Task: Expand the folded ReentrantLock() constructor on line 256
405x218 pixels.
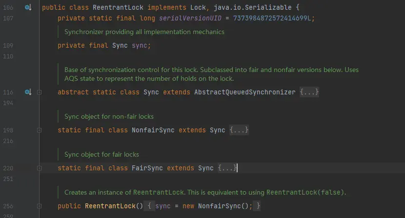Action: [39, 206]
